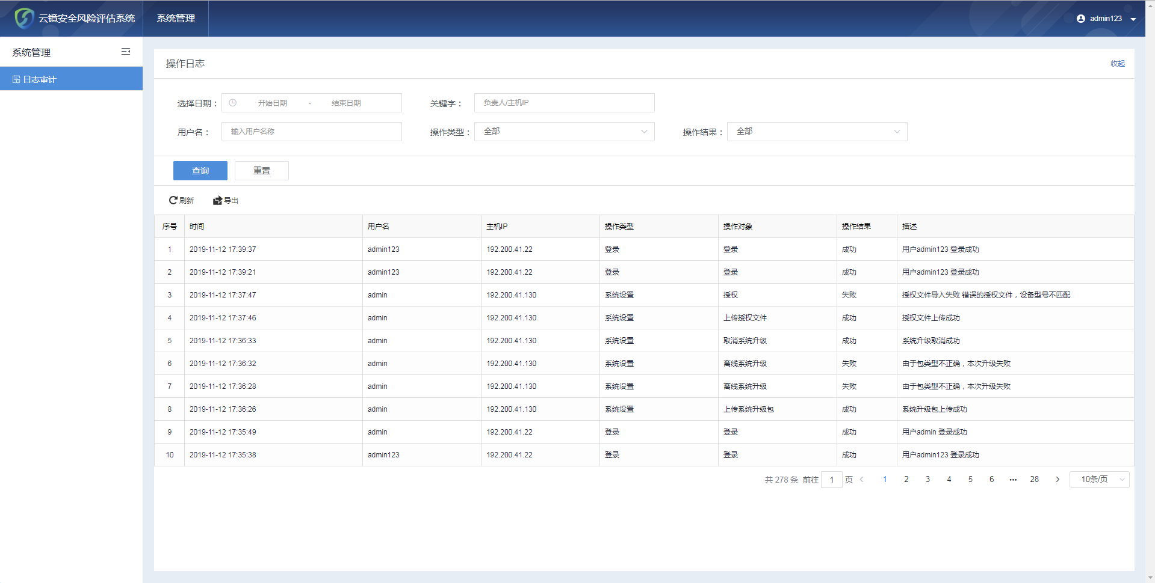Click the 共 278 条 total count text
The width and height of the screenshot is (1155, 583).
[781, 480]
